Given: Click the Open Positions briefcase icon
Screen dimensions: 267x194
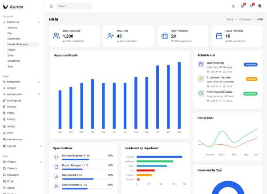Looking at the screenshot, I should (165, 36).
